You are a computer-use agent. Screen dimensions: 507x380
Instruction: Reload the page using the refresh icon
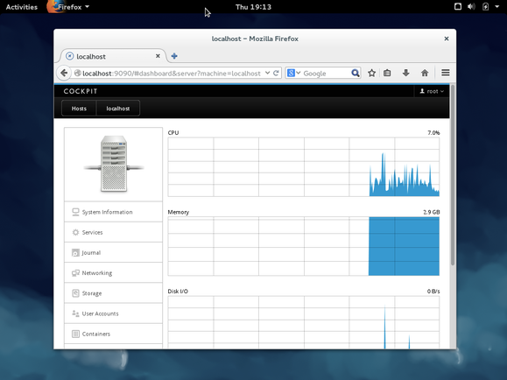click(276, 73)
